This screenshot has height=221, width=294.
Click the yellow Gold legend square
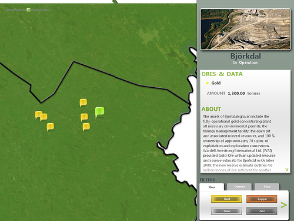[x=208, y=83]
